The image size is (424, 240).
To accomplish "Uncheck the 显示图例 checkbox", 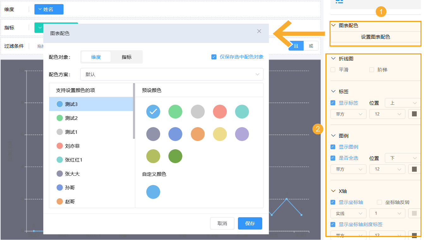I will click(x=333, y=147).
